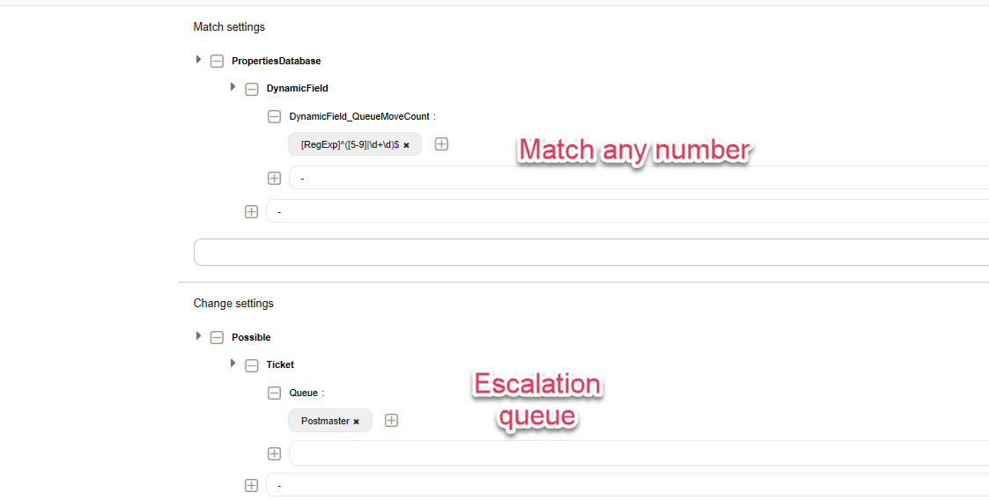Collapse PropertiesDatabase with its minus icon
This screenshot has height=500, width=989.
217,62
